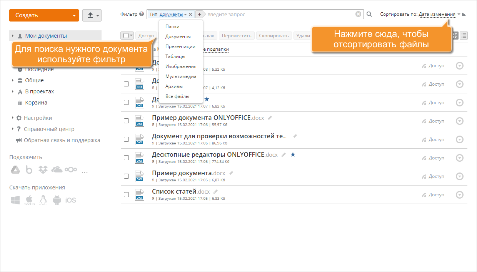Check box for document uploaded 17:07, 6,83 Кб
This screenshot has height=272, width=477.
pyautogui.click(x=126, y=102)
